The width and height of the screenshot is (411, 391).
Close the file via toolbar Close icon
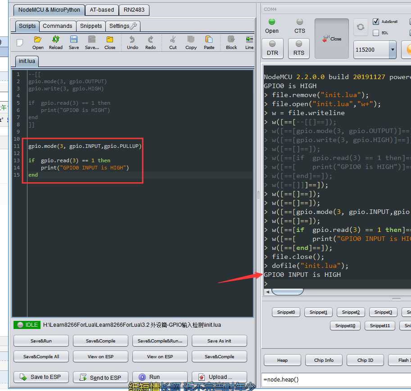(109, 43)
